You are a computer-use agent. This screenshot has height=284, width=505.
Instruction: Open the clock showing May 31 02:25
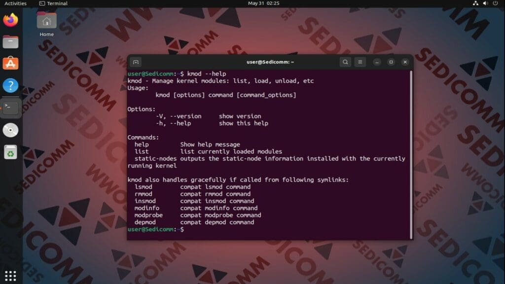coord(263,3)
